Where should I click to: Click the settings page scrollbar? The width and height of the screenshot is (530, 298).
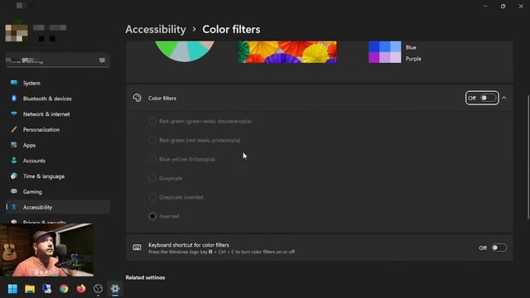click(x=528, y=157)
